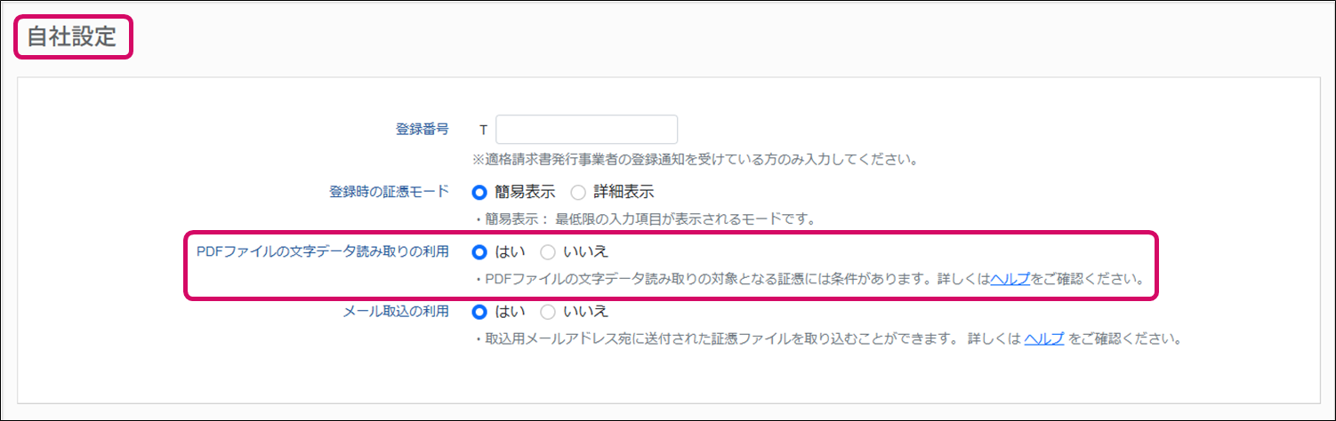
Task: Click the PDFファイルの文字データ読み取りの利用 label
Action: [323, 251]
